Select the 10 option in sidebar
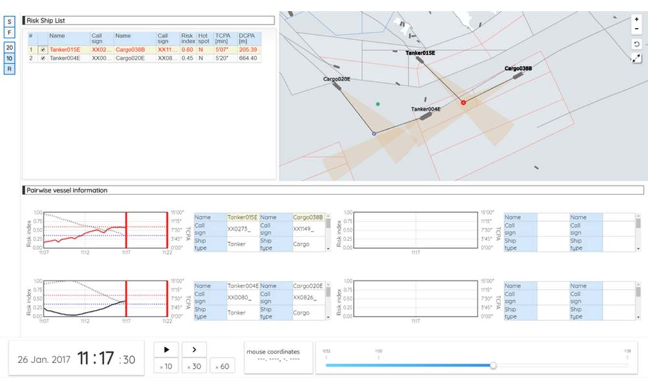 [x=10, y=58]
